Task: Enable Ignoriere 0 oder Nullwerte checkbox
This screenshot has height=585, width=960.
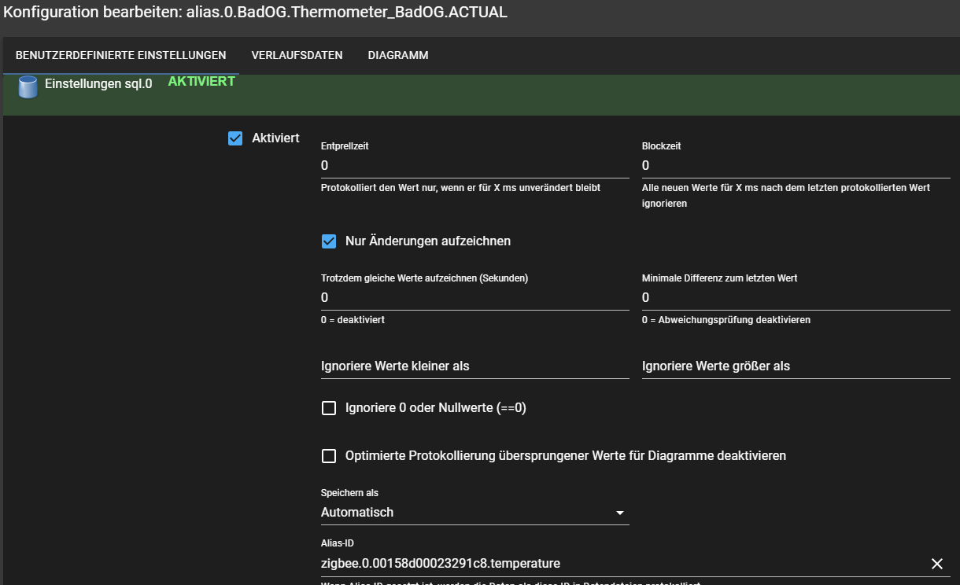Action: 329,408
